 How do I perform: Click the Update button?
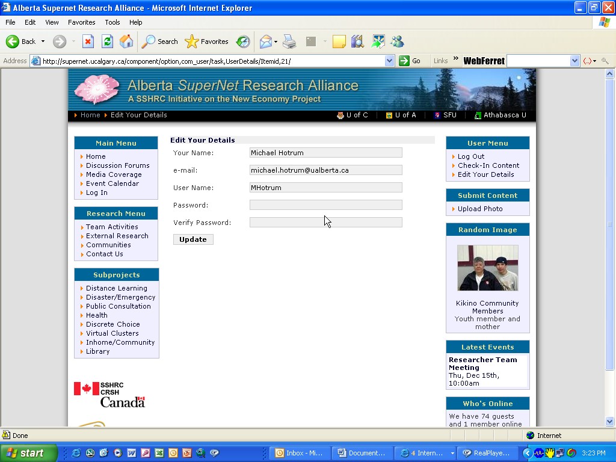coord(193,239)
